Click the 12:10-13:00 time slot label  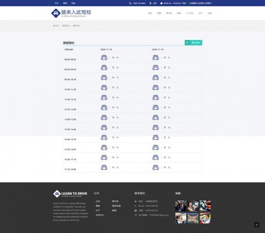pyautogui.click(x=70, y=109)
